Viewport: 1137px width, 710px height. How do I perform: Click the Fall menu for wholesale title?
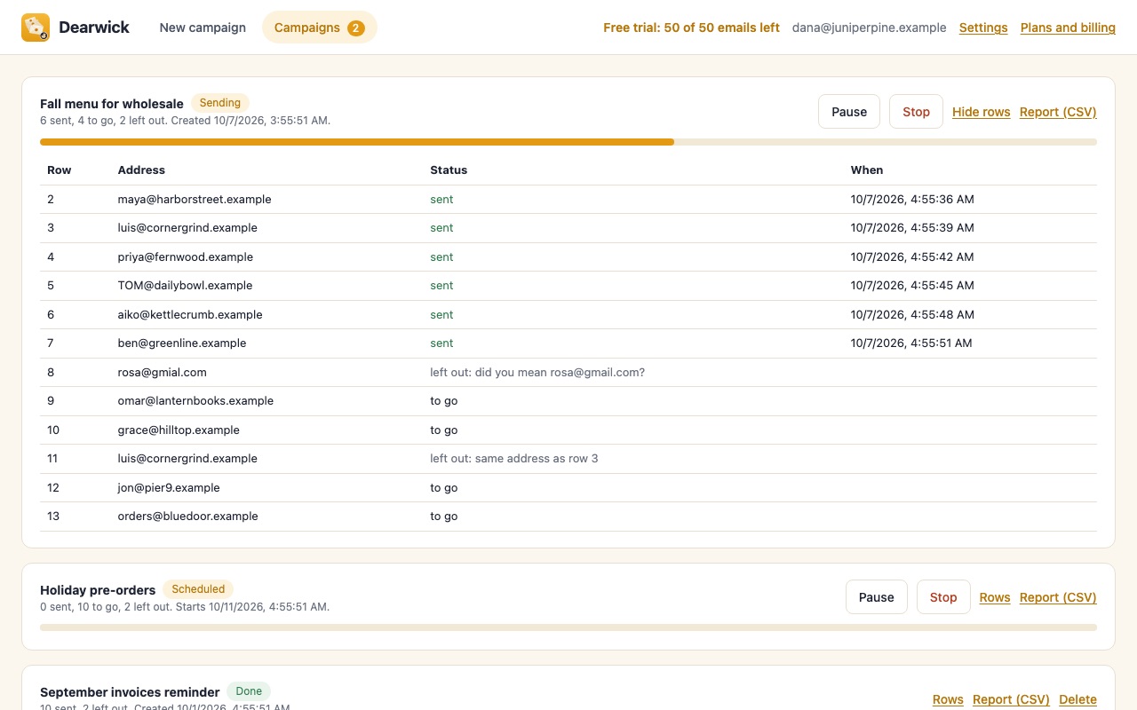point(112,104)
